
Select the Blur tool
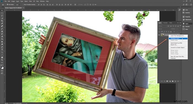pyautogui.click(x=2, y=42)
